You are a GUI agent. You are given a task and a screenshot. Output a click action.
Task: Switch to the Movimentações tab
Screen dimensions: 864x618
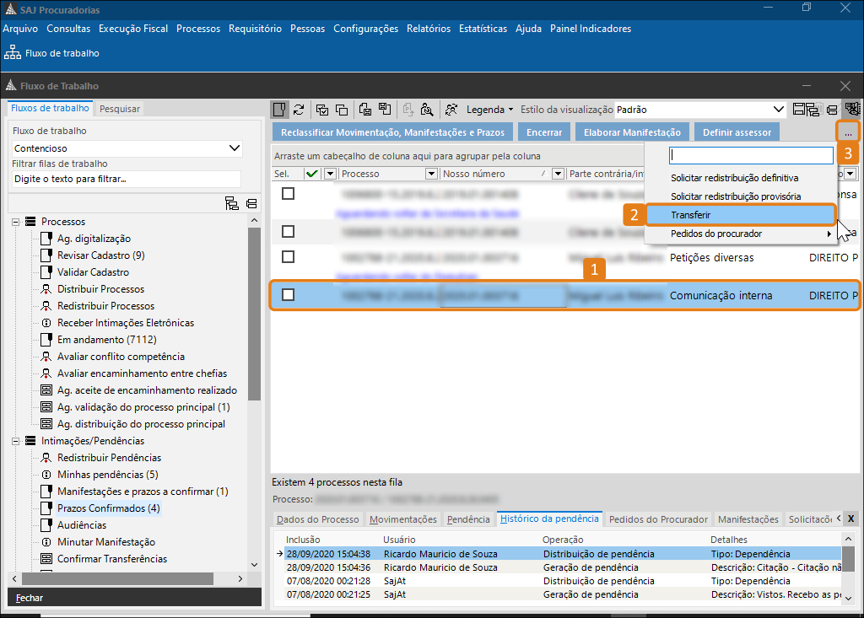(403, 519)
